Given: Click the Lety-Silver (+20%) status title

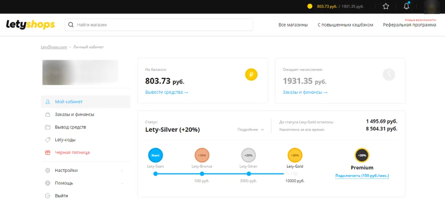Looking at the screenshot, I should click(172, 130).
